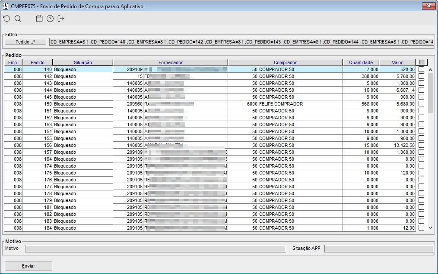The width and height of the screenshot is (438, 274).
Task: Click the Situação column header
Action: [83, 62]
